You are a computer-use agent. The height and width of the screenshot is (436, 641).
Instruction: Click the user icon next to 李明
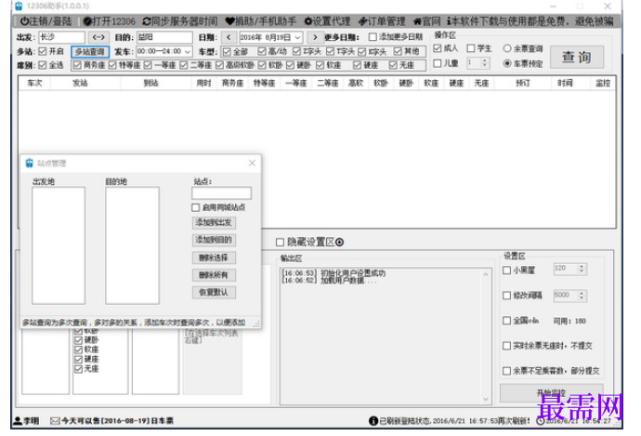click(18, 420)
